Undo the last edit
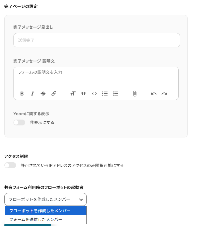The image size is (198, 226). 154,94
